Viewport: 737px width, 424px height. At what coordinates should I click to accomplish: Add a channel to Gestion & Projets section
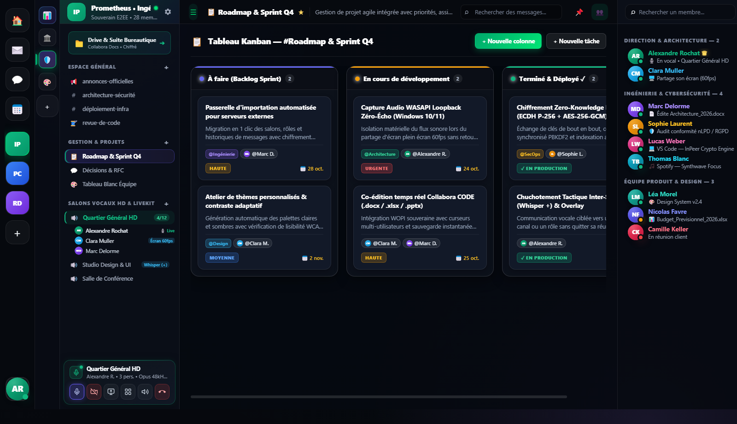point(166,142)
